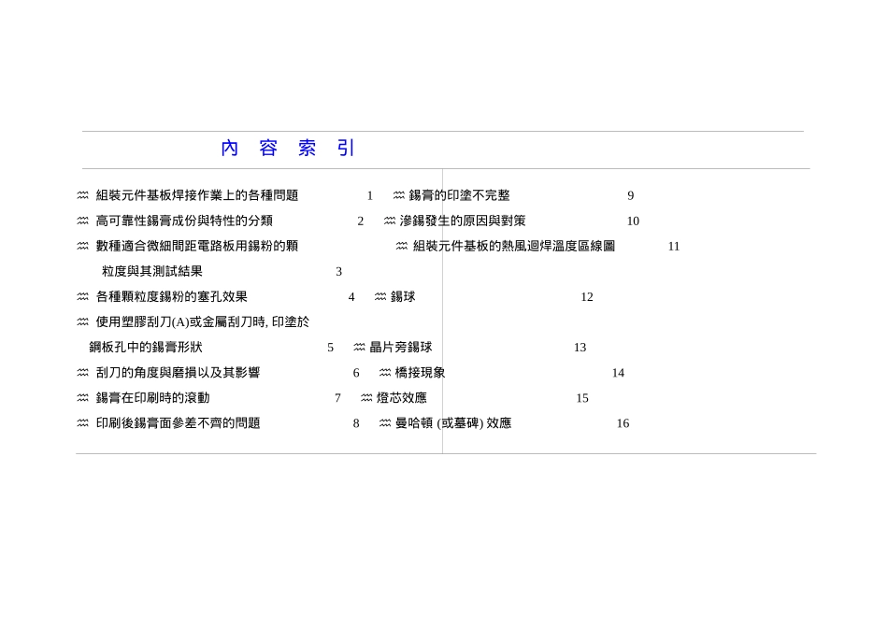888x628 pixels.
Task: Click page number 5
Action: (x=330, y=348)
